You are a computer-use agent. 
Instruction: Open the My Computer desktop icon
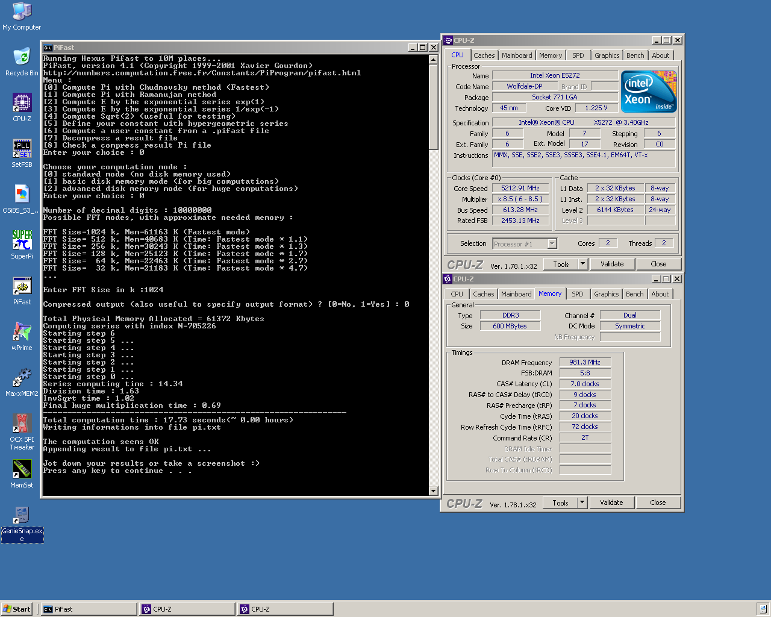pos(22,17)
